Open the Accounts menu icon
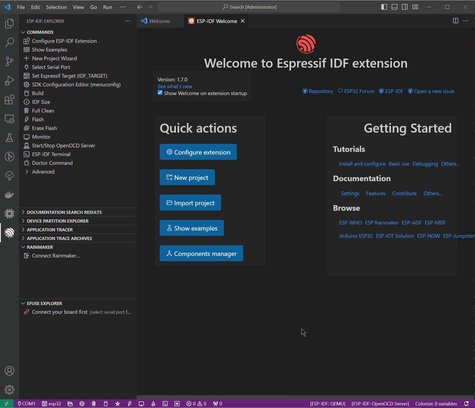This screenshot has width=475, height=408. click(10, 371)
